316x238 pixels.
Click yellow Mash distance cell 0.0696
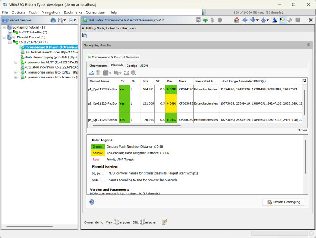coord(171,103)
